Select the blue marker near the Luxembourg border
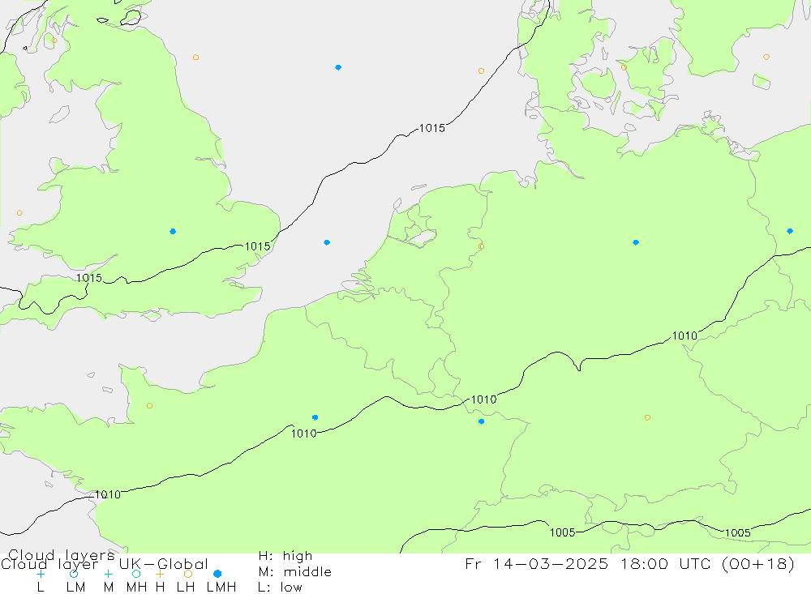811x594 pixels. [x=482, y=421]
